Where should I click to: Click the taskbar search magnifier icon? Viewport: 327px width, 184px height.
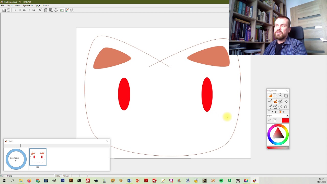(12, 181)
